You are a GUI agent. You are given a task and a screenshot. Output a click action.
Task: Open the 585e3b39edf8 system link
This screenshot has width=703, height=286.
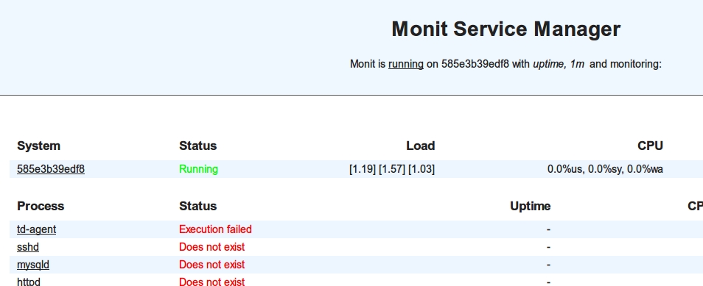tap(51, 169)
